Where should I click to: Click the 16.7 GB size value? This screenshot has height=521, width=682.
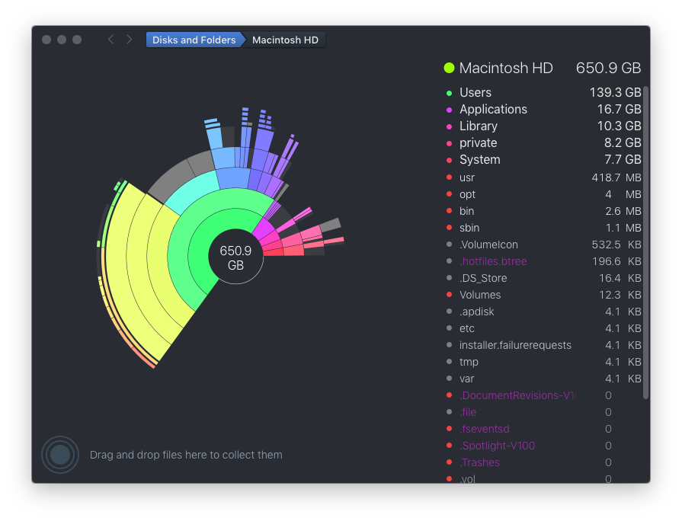pyautogui.click(x=619, y=109)
